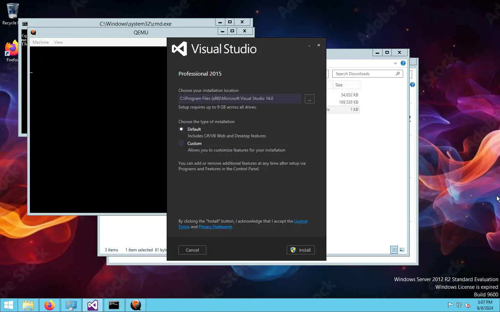Open Server Manager from taskbar
This screenshot has width=500, height=312.
click(71, 305)
